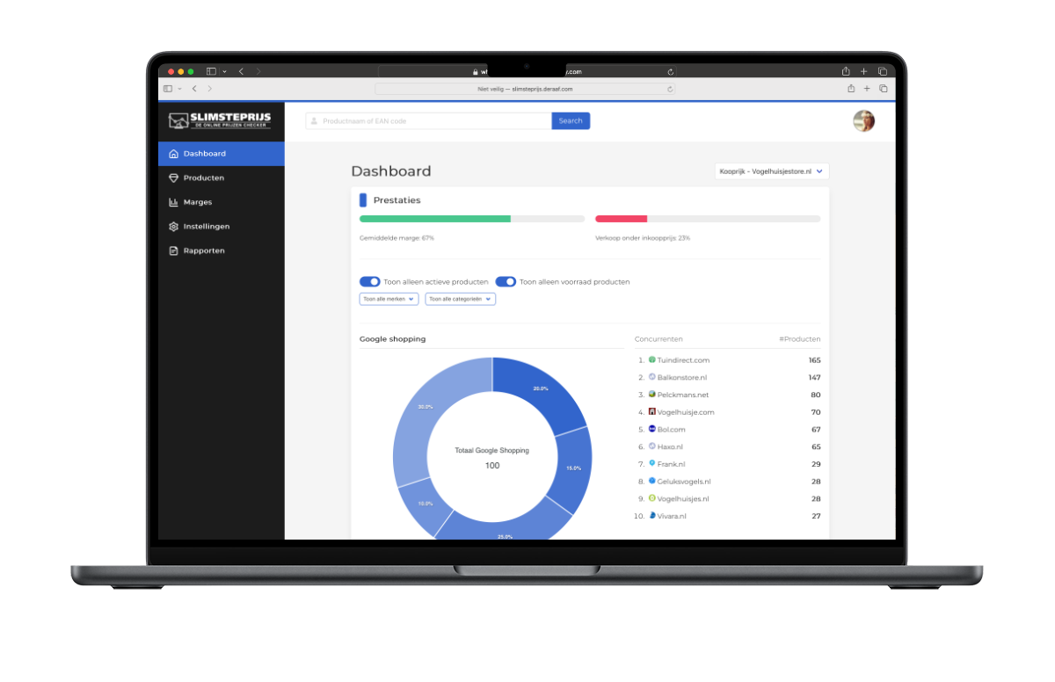Viewport: 1055px width, 682px height.
Task: Toggle 'Toon alleen actieve producten' switch
Action: pyautogui.click(x=369, y=282)
